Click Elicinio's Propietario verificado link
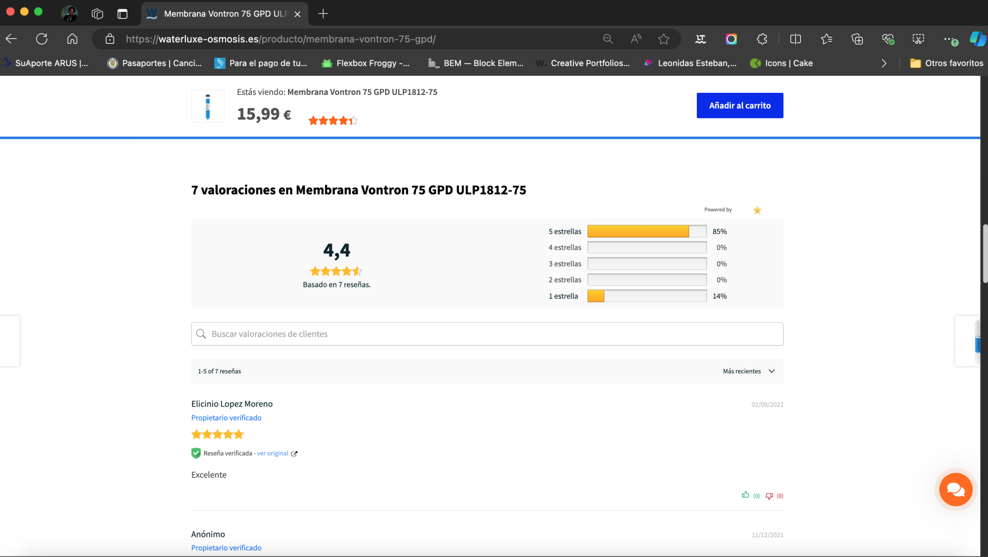This screenshot has width=988, height=557. tap(226, 418)
